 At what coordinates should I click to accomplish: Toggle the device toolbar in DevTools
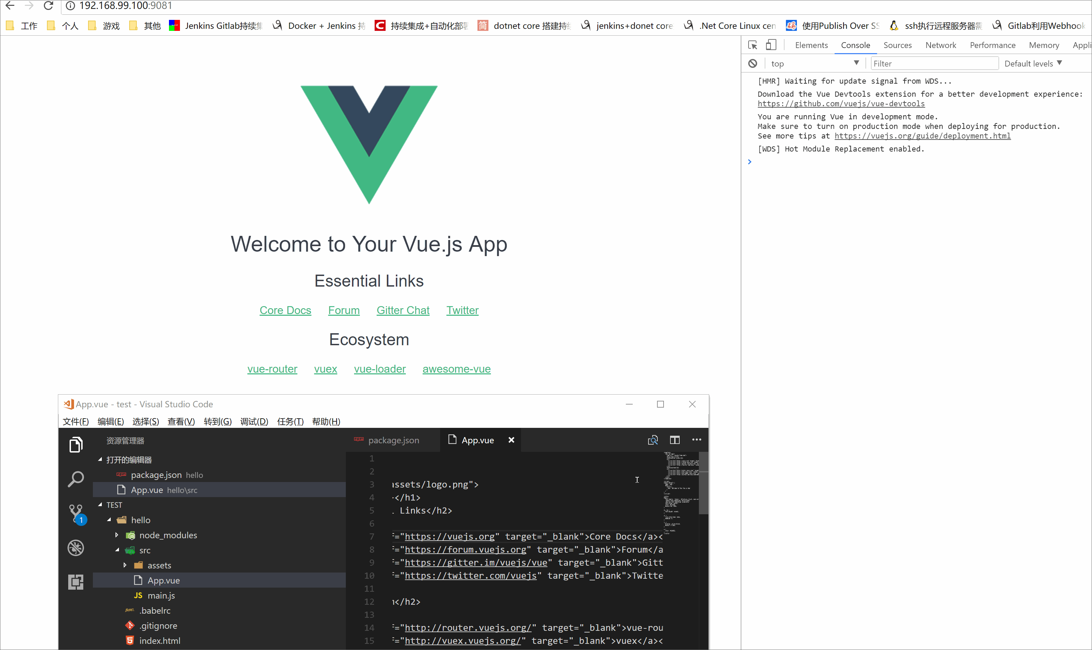(771, 45)
